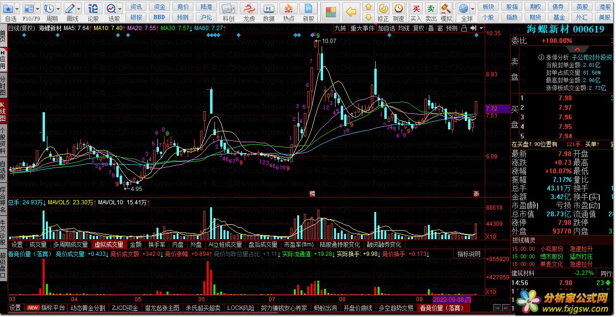Image resolution: width=616 pixels, height=317 pixels.
Task: Click the 修正 refresh icon
Action: pyautogui.click(x=383, y=9)
